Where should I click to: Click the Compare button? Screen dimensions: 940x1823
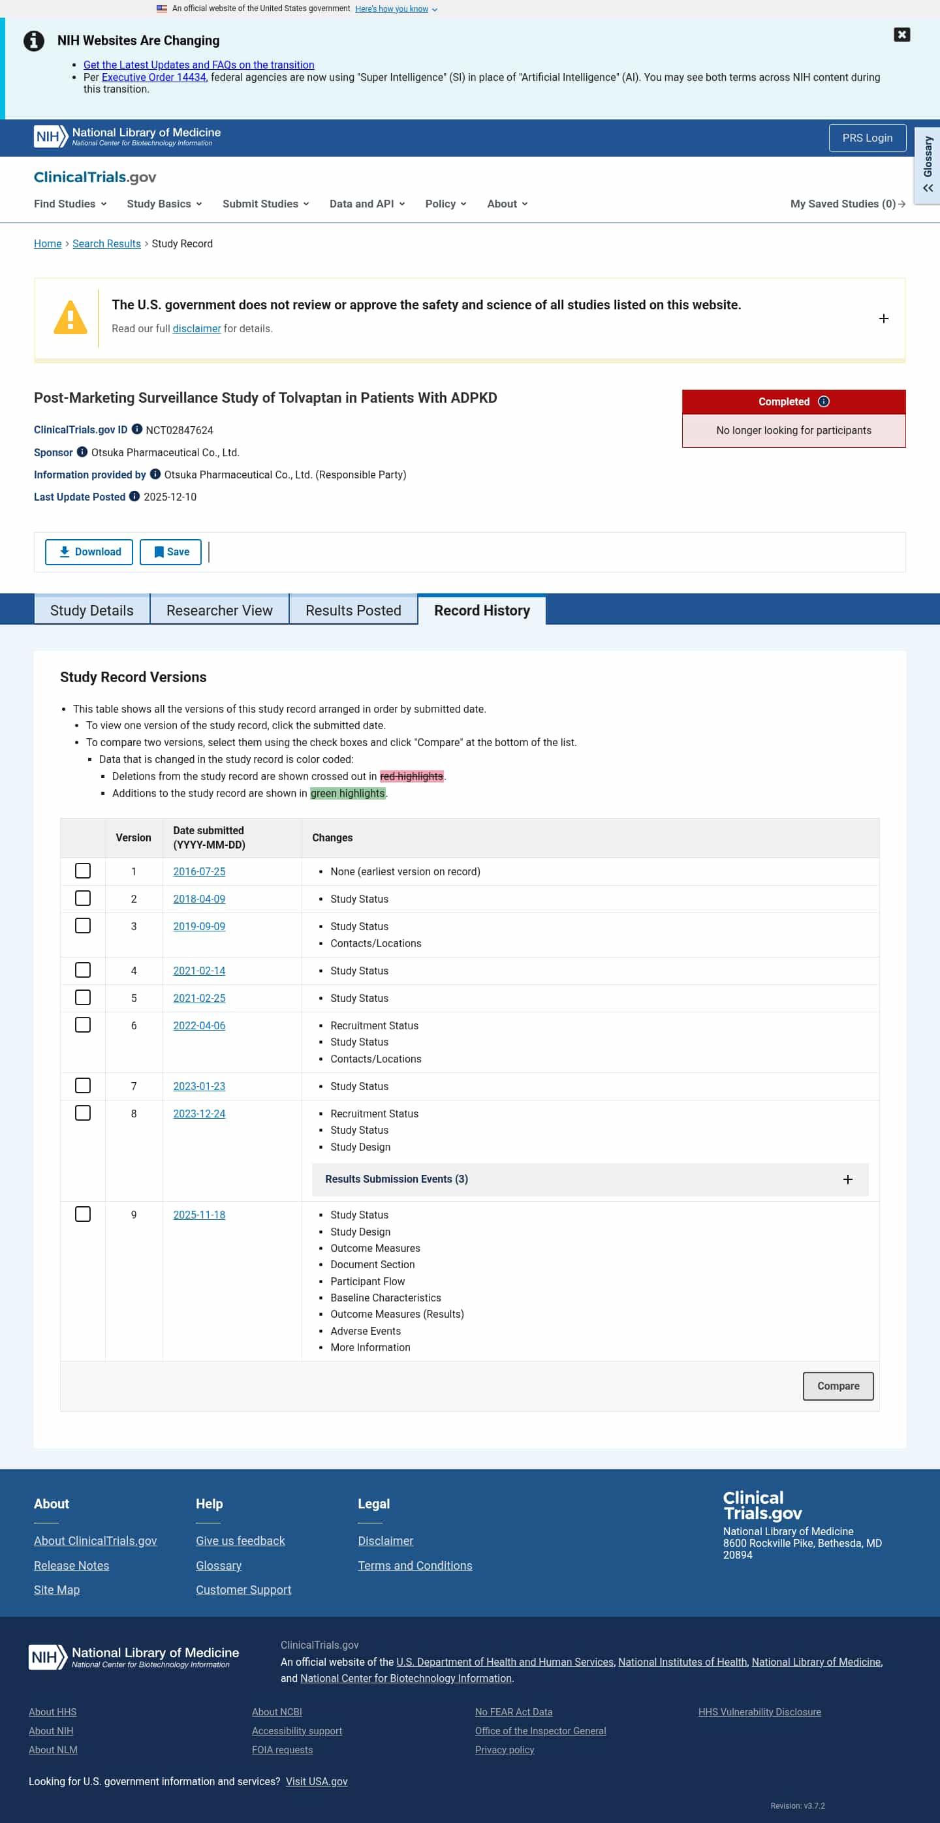pos(838,1386)
